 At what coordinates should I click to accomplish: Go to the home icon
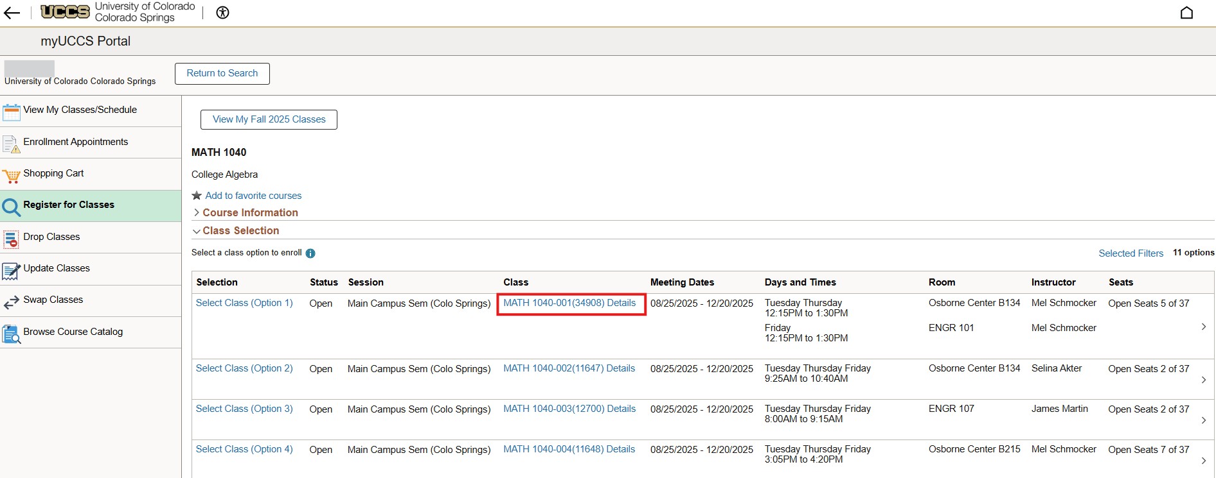pyautogui.click(x=1186, y=13)
